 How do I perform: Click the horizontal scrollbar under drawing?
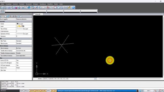[129, 79]
